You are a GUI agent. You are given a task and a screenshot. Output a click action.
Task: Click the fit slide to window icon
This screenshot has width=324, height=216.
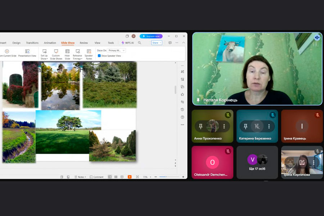click(x=138, y=177)
